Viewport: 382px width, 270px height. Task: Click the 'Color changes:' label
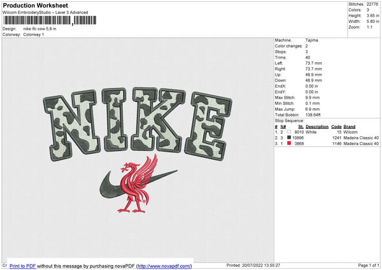(x=288, y=46)
